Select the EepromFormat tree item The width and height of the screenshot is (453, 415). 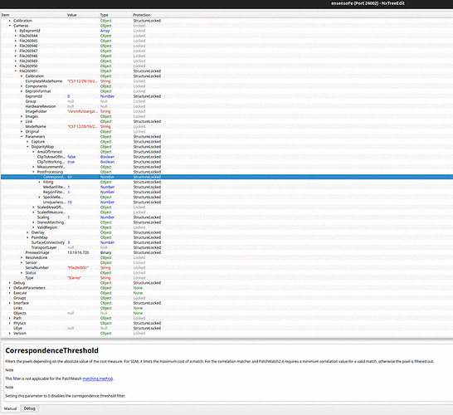38,91
